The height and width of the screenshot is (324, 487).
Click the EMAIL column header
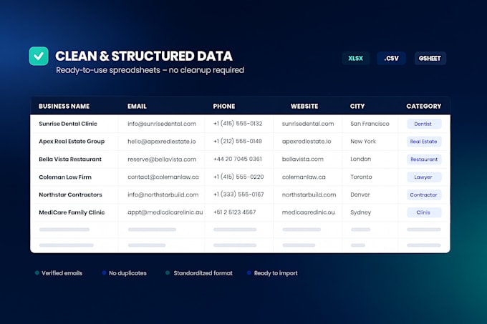137,106
